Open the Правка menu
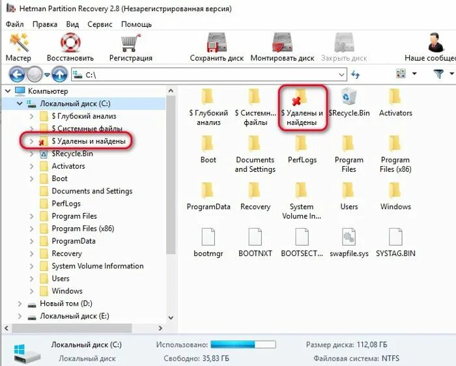 pos(45,24)
